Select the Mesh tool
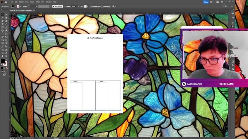248x139 pixels. coord(3,43)
